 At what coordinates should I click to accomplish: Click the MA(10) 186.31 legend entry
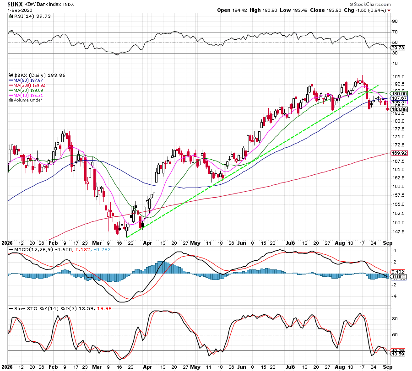pos(28,96)
